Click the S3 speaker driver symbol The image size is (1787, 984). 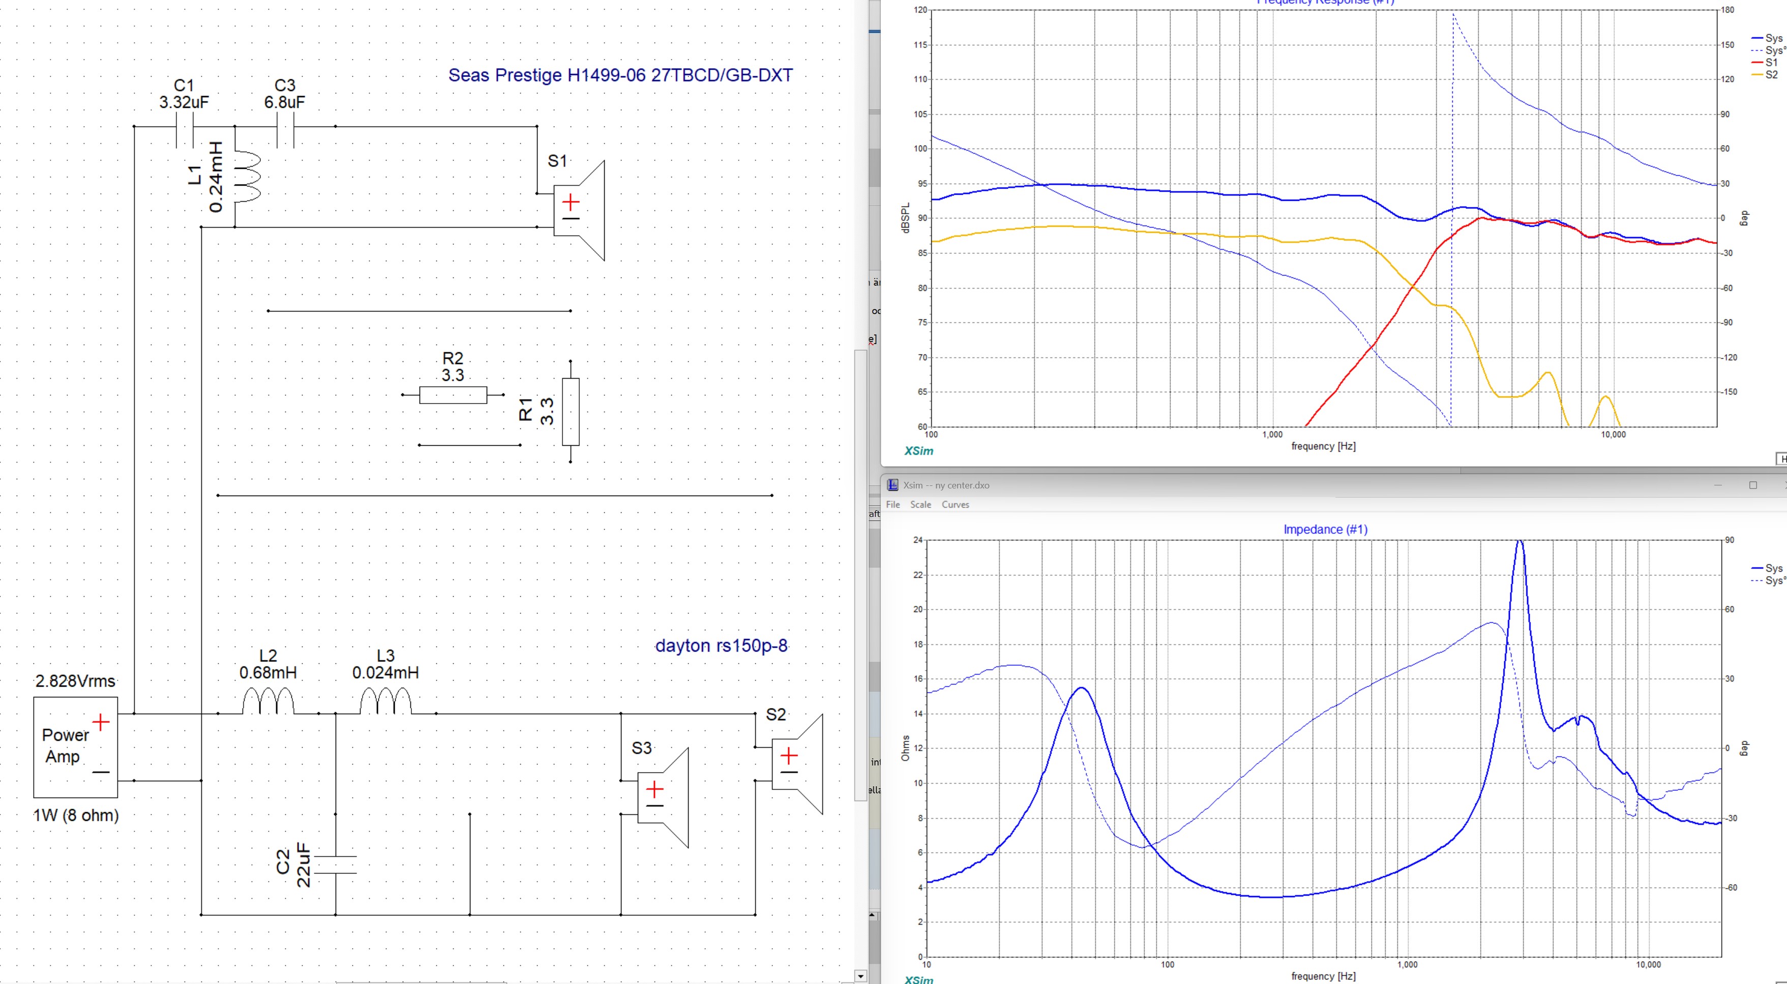point(662,797)
